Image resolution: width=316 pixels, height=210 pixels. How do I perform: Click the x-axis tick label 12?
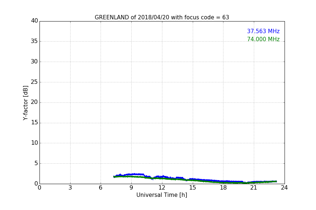point(162,188)
